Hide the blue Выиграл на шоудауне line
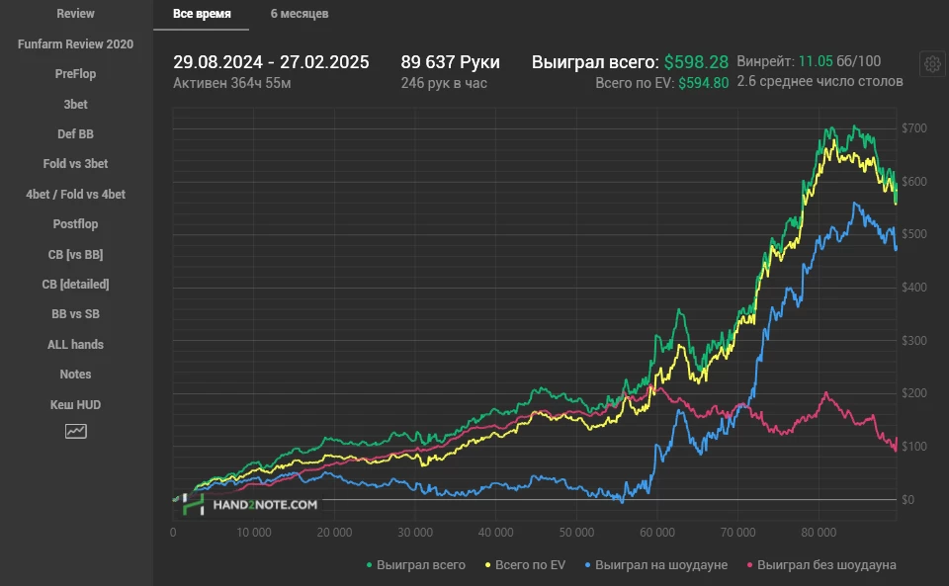949x586 pixels. pyautogui.click(x=655, y=565)
